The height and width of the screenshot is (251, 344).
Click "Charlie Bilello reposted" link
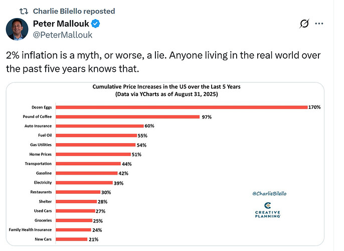(74, 11)
